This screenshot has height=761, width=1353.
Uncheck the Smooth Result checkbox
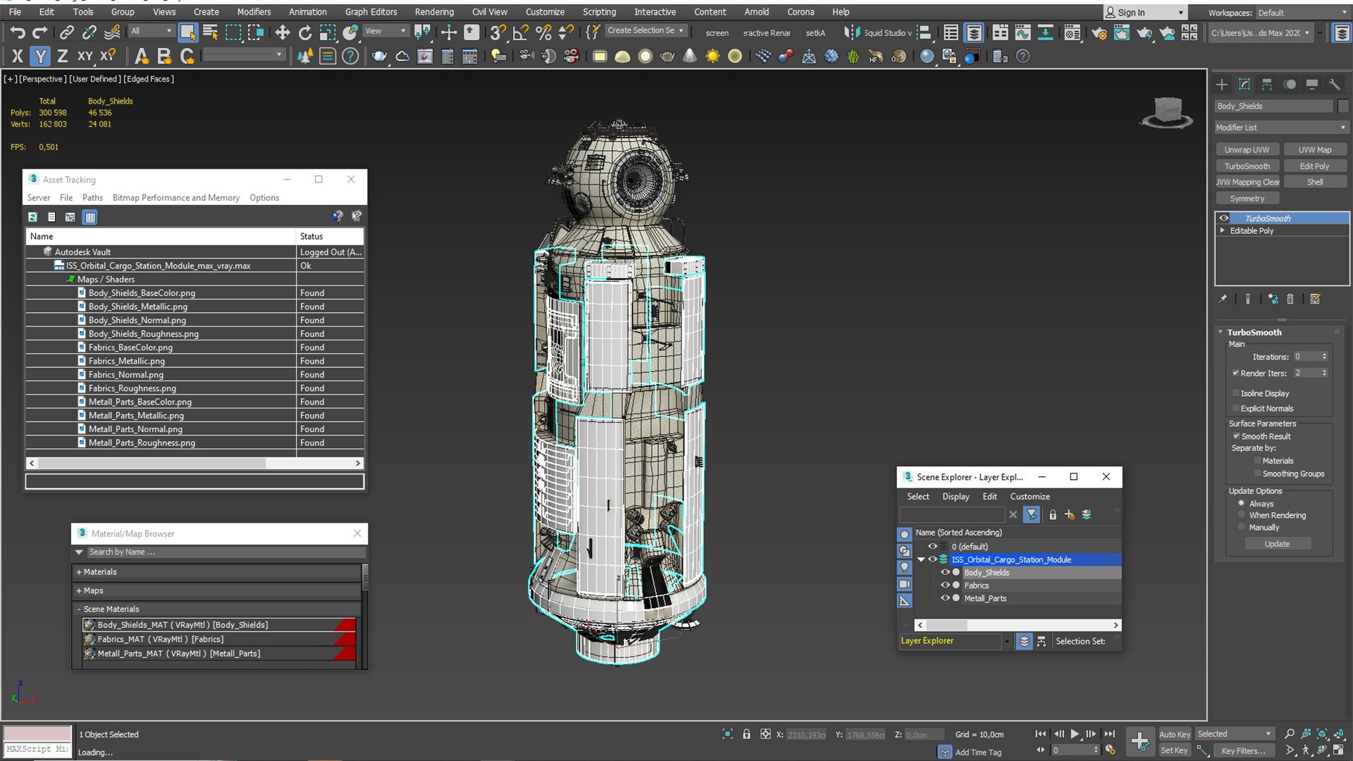(1236, 436)
